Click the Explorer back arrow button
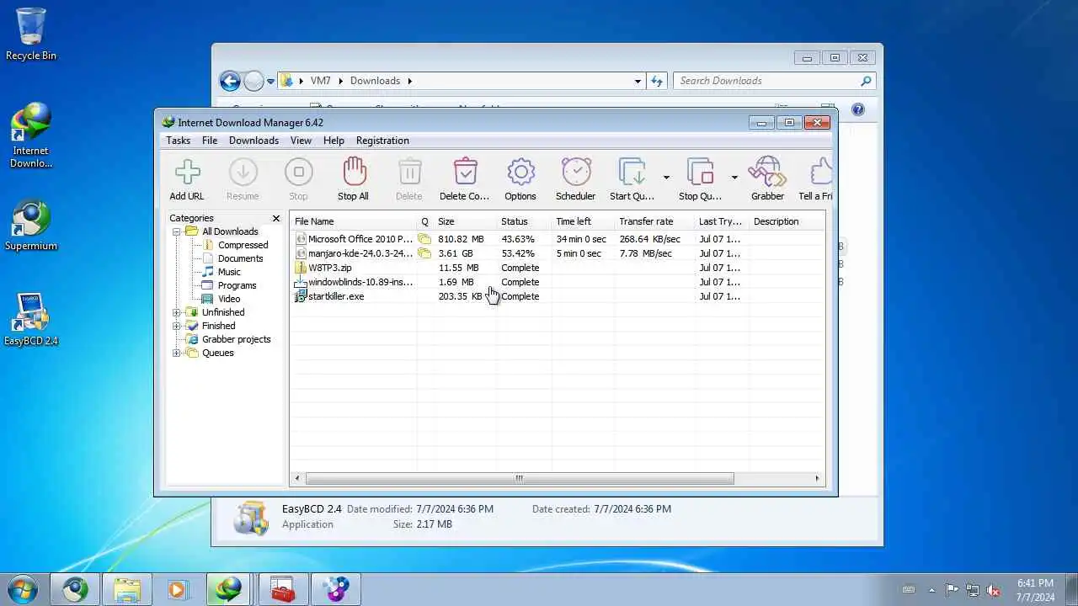 point(230,81)
